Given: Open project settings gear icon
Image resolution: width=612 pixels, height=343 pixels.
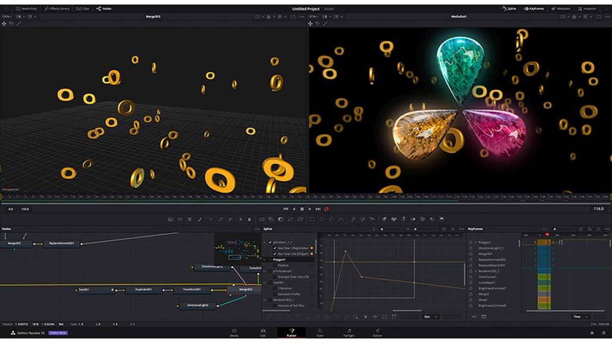Looking at the screenshot, I should 603,333.
